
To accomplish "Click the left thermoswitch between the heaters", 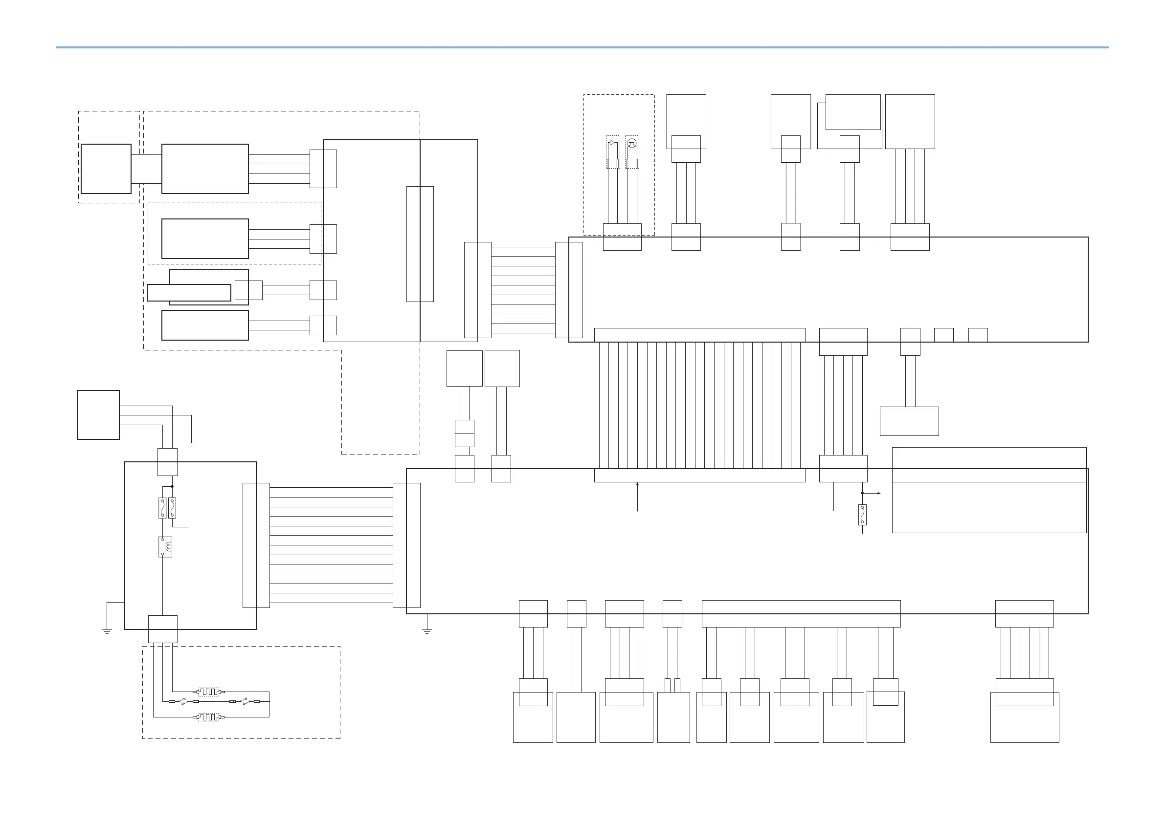I will [x=184, y=702].
